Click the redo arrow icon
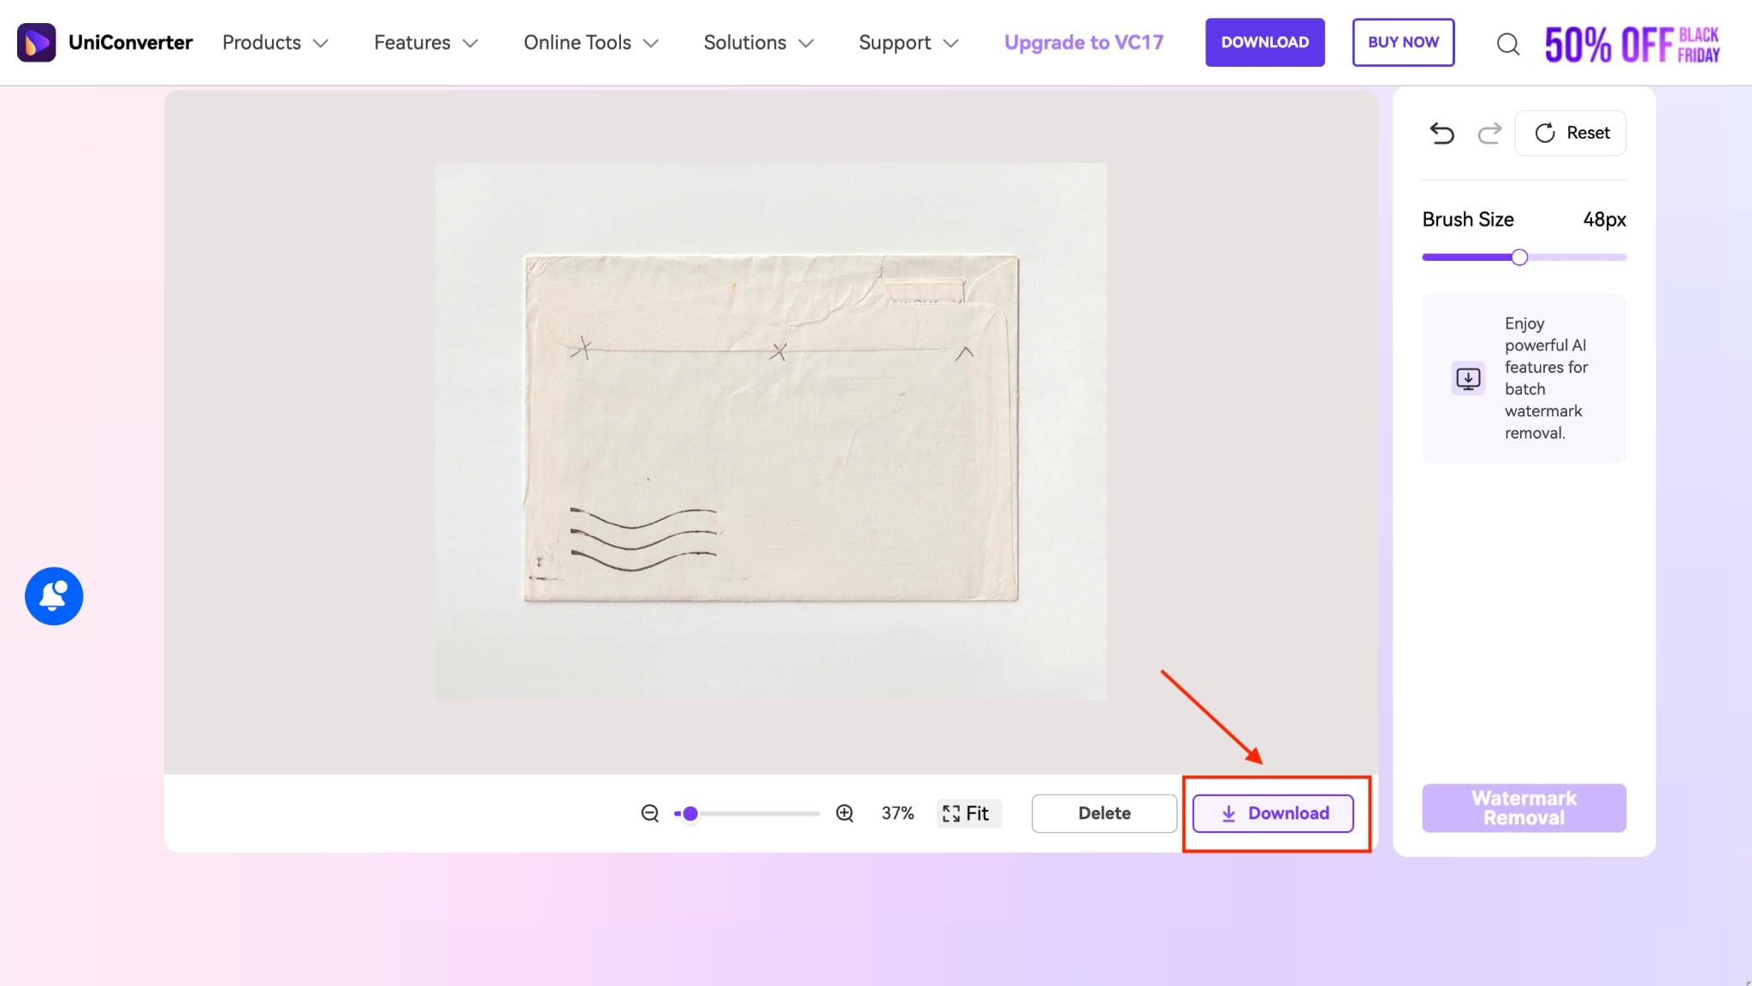The height and width of the screenshot is (986, 1752). pos(1489,133)
